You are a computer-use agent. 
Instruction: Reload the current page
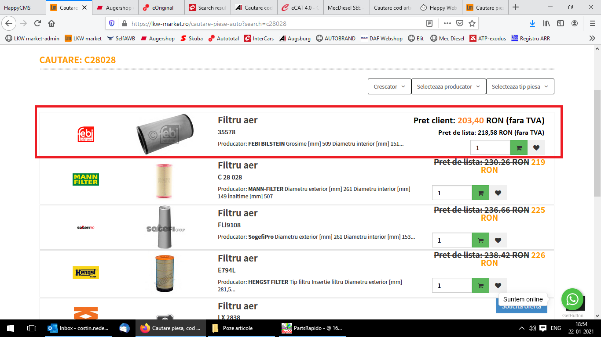click(37, 23)
